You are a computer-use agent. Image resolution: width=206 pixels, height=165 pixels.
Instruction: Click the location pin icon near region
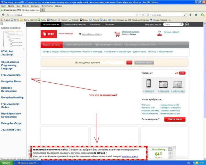[80, 34]
